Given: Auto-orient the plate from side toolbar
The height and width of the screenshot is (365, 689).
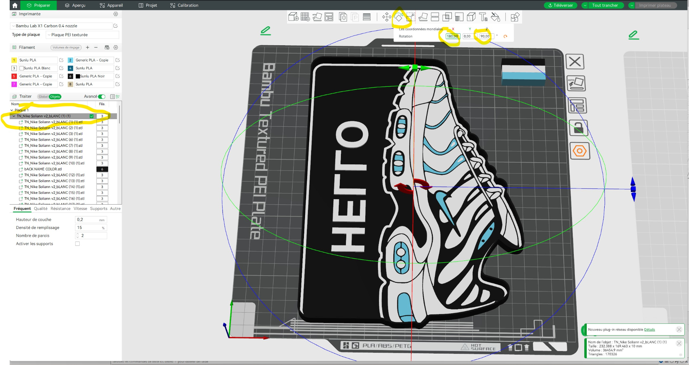Looking at the screenshot, I should [x=576, y=83].
